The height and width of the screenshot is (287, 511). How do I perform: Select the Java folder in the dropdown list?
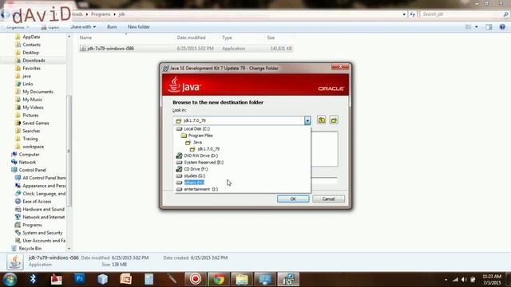(197, 142)
